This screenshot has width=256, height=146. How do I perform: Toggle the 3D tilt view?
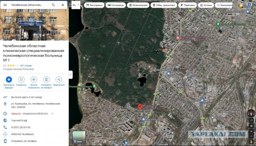[251, 120]
